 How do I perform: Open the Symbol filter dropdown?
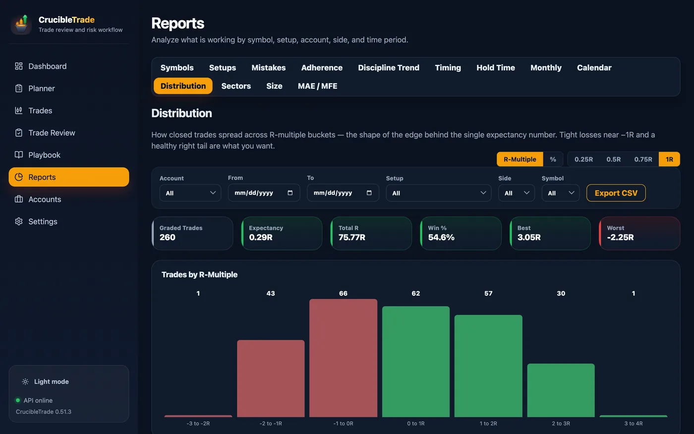561,193
